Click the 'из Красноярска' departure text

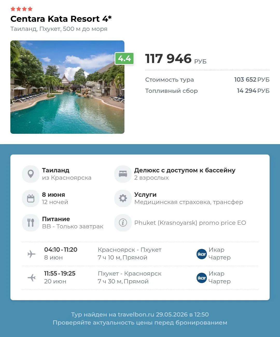pos(67,178)
